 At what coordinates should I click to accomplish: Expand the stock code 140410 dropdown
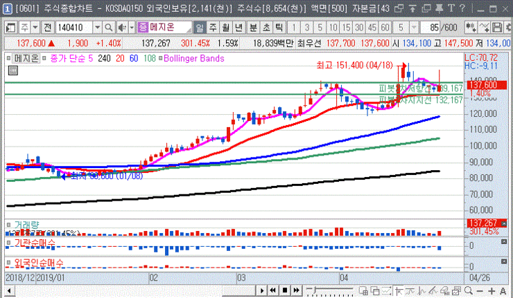coord(97,28)
